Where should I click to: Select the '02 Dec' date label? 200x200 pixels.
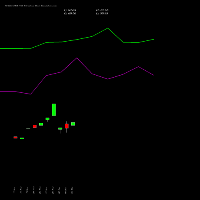click(x=59, y=190)
